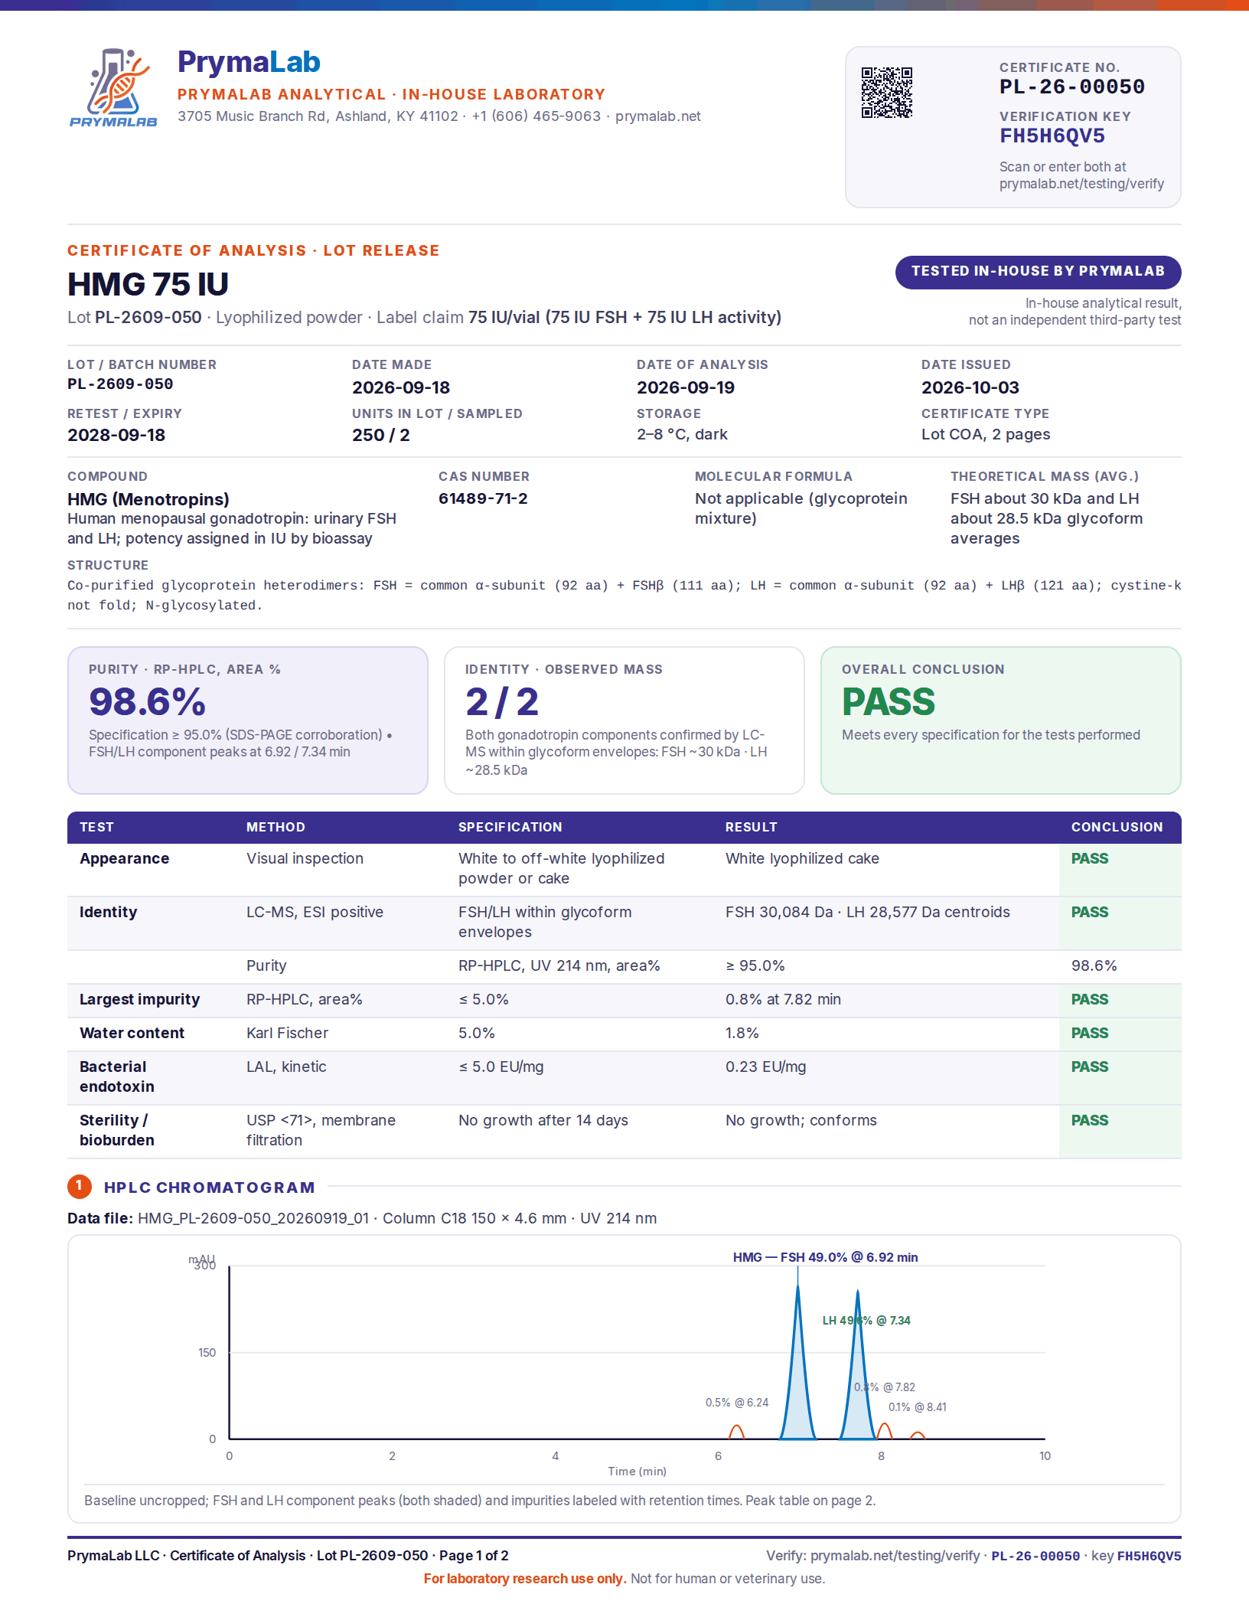Click the METHOD column header
Screen dimensions: 1249x1617
[x=276, y=827]
